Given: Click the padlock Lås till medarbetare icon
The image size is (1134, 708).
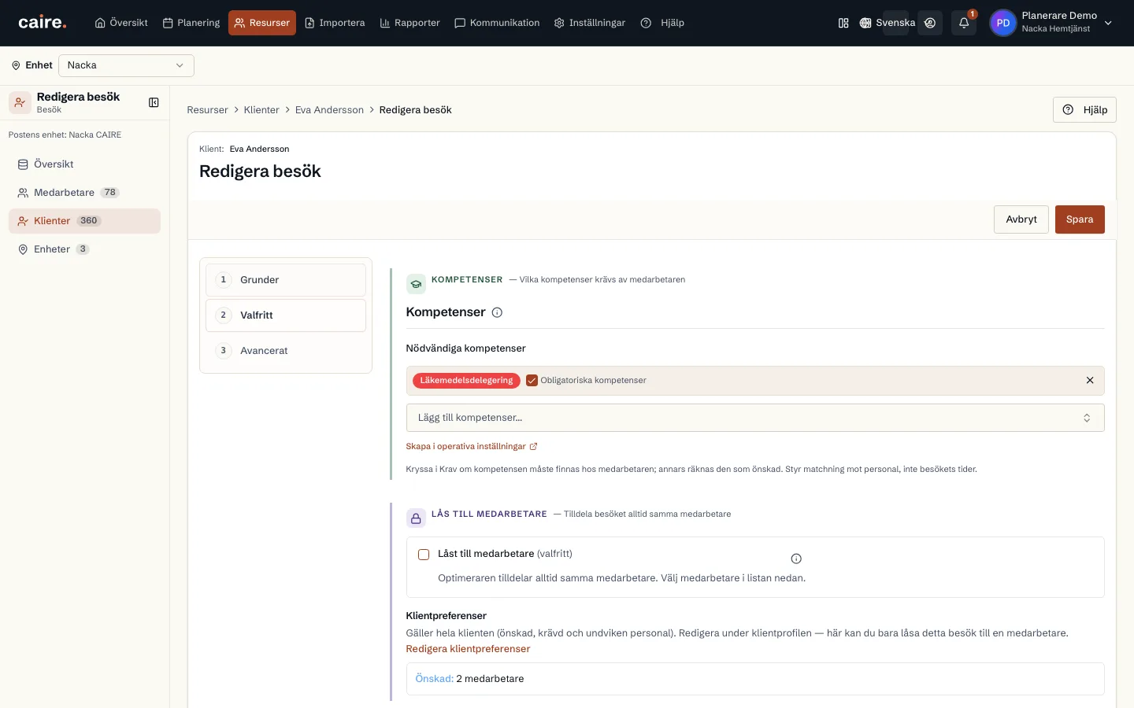Looking at the screenshot, I should (416, 518).
